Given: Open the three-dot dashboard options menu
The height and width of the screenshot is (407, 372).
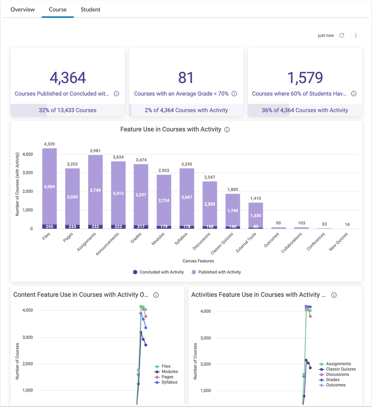Looking at the screenshot, I should [x=356, y=35].
